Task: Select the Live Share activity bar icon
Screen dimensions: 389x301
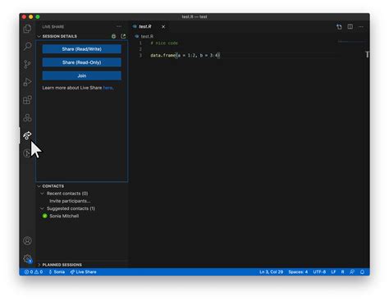Action: point(27,135)
